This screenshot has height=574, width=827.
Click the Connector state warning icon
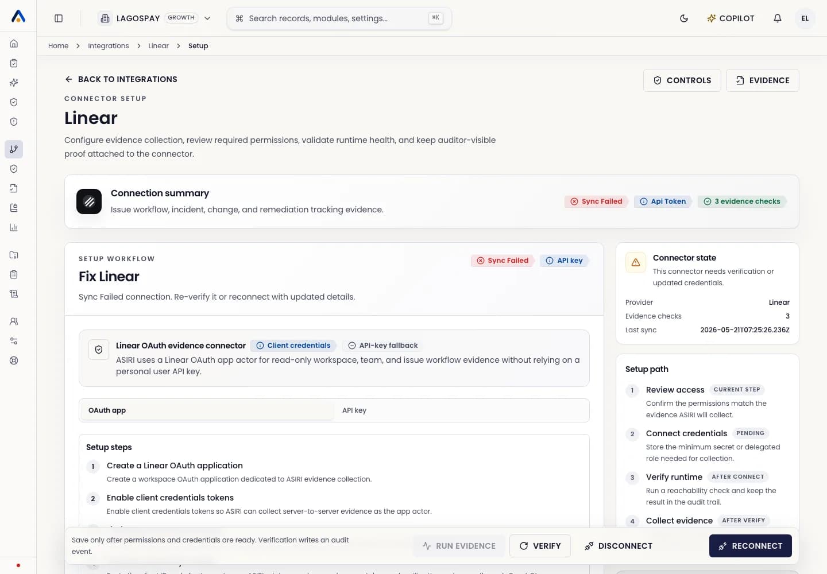point(636,262)
